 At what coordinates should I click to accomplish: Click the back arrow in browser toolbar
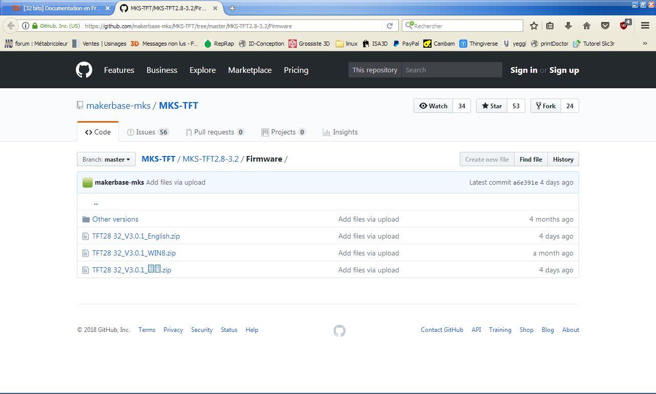point(11,26)
